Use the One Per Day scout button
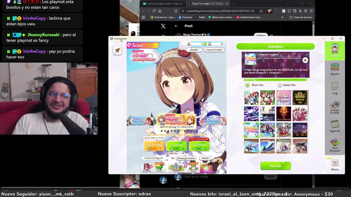351x197 pixels. [154, 146]
